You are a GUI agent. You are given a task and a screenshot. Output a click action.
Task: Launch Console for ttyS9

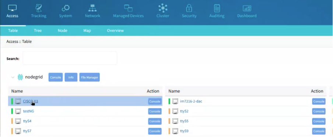tap(319, 131)
